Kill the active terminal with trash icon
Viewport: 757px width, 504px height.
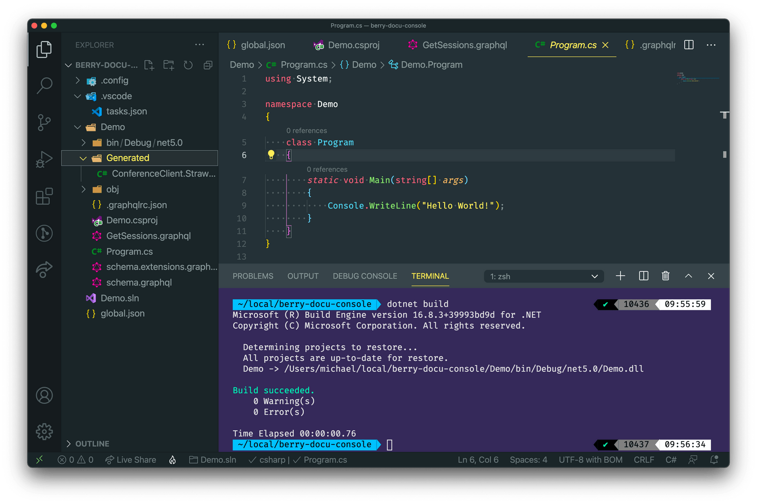[x=666, y=276]
